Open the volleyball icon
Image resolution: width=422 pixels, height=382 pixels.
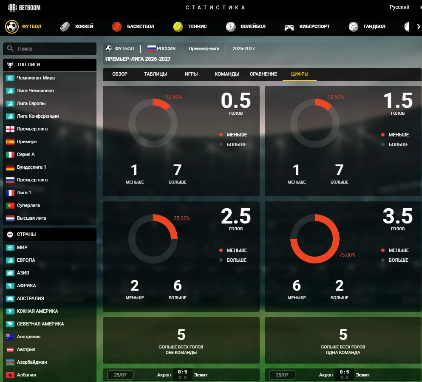pos(231,27)
